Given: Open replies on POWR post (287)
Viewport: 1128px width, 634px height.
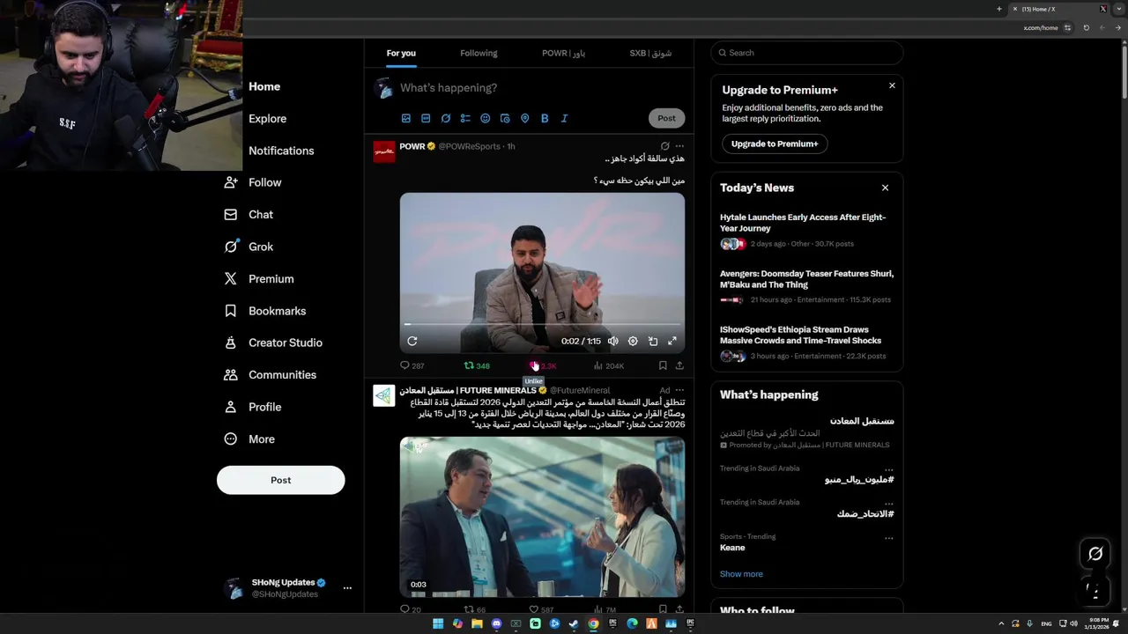Looking at the screenshot, I should click(x=412, y=365).
